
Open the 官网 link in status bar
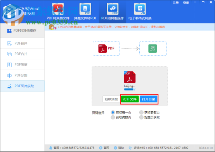(106, 148)
